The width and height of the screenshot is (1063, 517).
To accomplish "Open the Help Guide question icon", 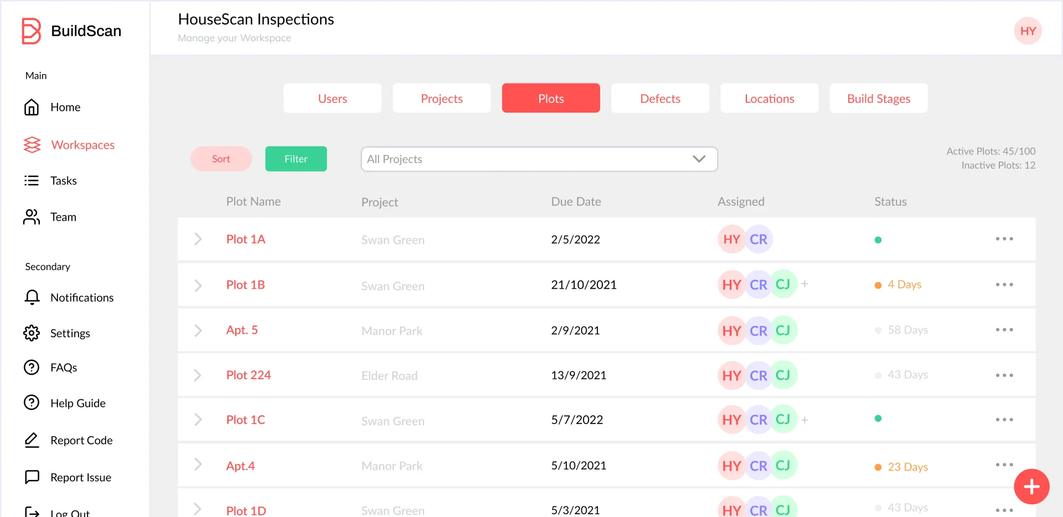I will coord(32,403).
